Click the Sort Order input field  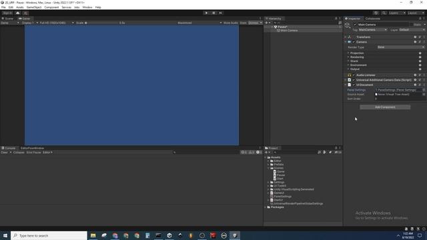(400, 99)
